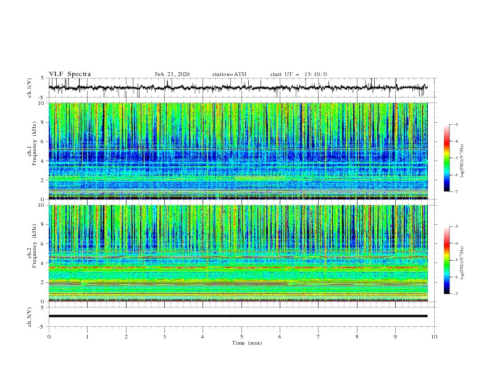Click the time axis tick label '0'
This screenshot has width=489, height=378.
pyautogui.click(x=49, y=337)
